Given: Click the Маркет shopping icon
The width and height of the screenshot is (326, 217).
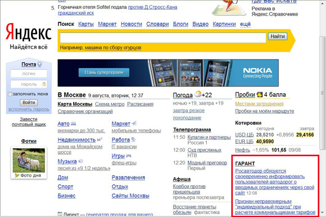Looking at the screenshot, I should pos(134,124).
